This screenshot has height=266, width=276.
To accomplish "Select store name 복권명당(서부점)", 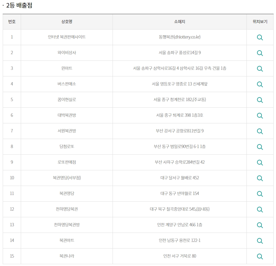I will (x=67, y=178).
